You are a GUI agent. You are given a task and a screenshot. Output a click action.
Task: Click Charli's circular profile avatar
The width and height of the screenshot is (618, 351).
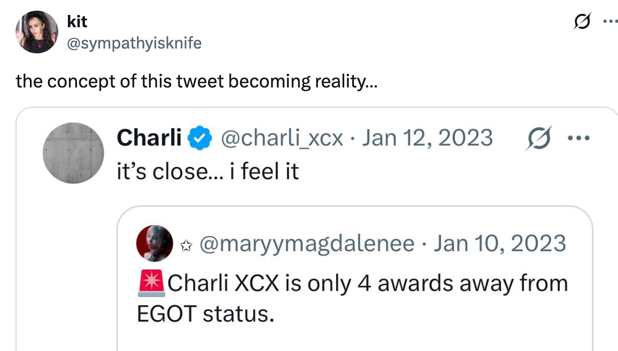(73, 153)
